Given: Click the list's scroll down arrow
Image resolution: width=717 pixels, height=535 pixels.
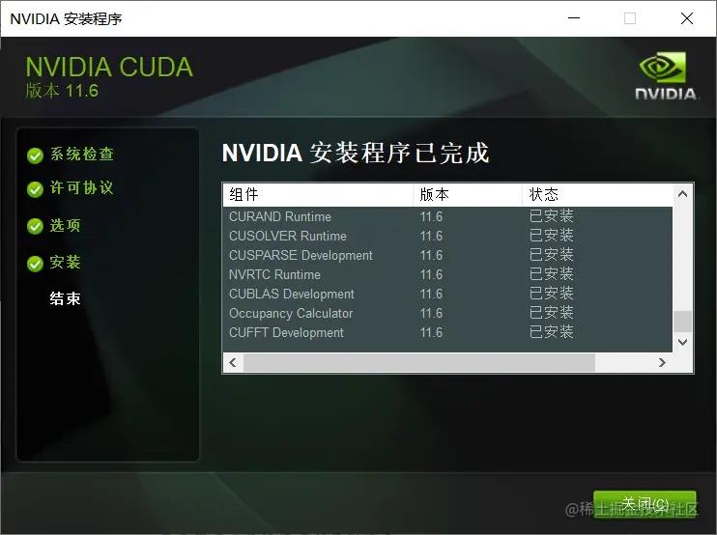Looking at the screenshot, I should pos(683,342).
